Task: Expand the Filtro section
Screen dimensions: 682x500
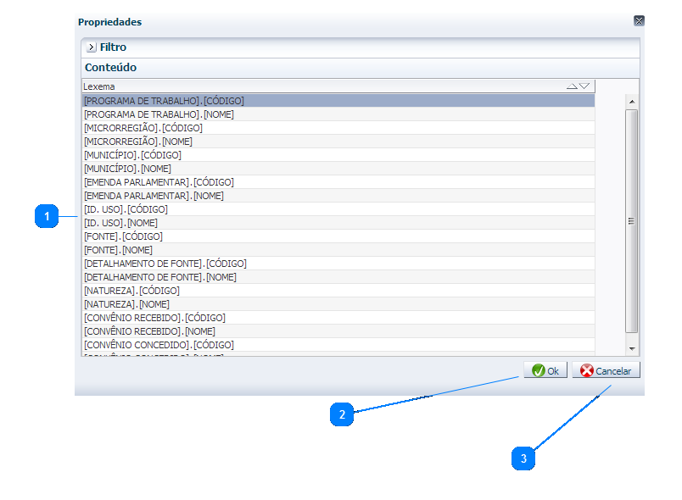Action: pyautogui.click(x=92, y=47)
